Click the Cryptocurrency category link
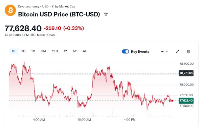This screenshot has height=131, width=203. pyautogui.click(x=28, y=6)
